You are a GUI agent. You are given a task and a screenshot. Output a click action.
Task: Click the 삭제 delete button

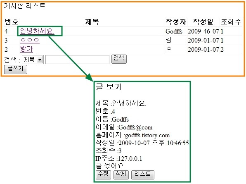(121, 174)
